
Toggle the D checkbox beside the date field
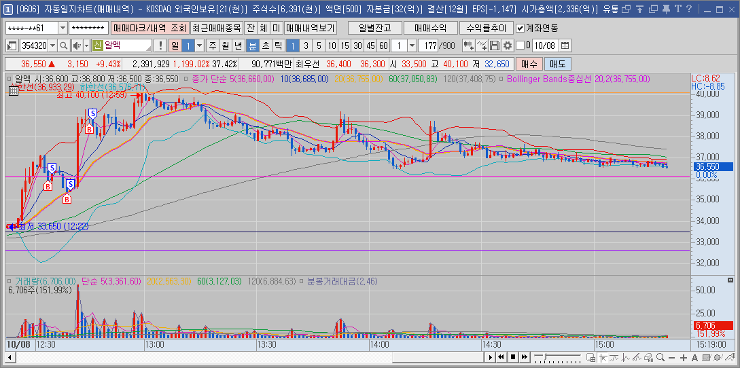point(520,45)
